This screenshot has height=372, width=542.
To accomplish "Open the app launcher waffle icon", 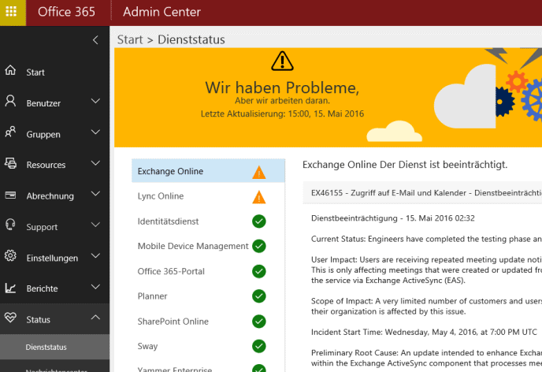I will (x=11, y=11).
